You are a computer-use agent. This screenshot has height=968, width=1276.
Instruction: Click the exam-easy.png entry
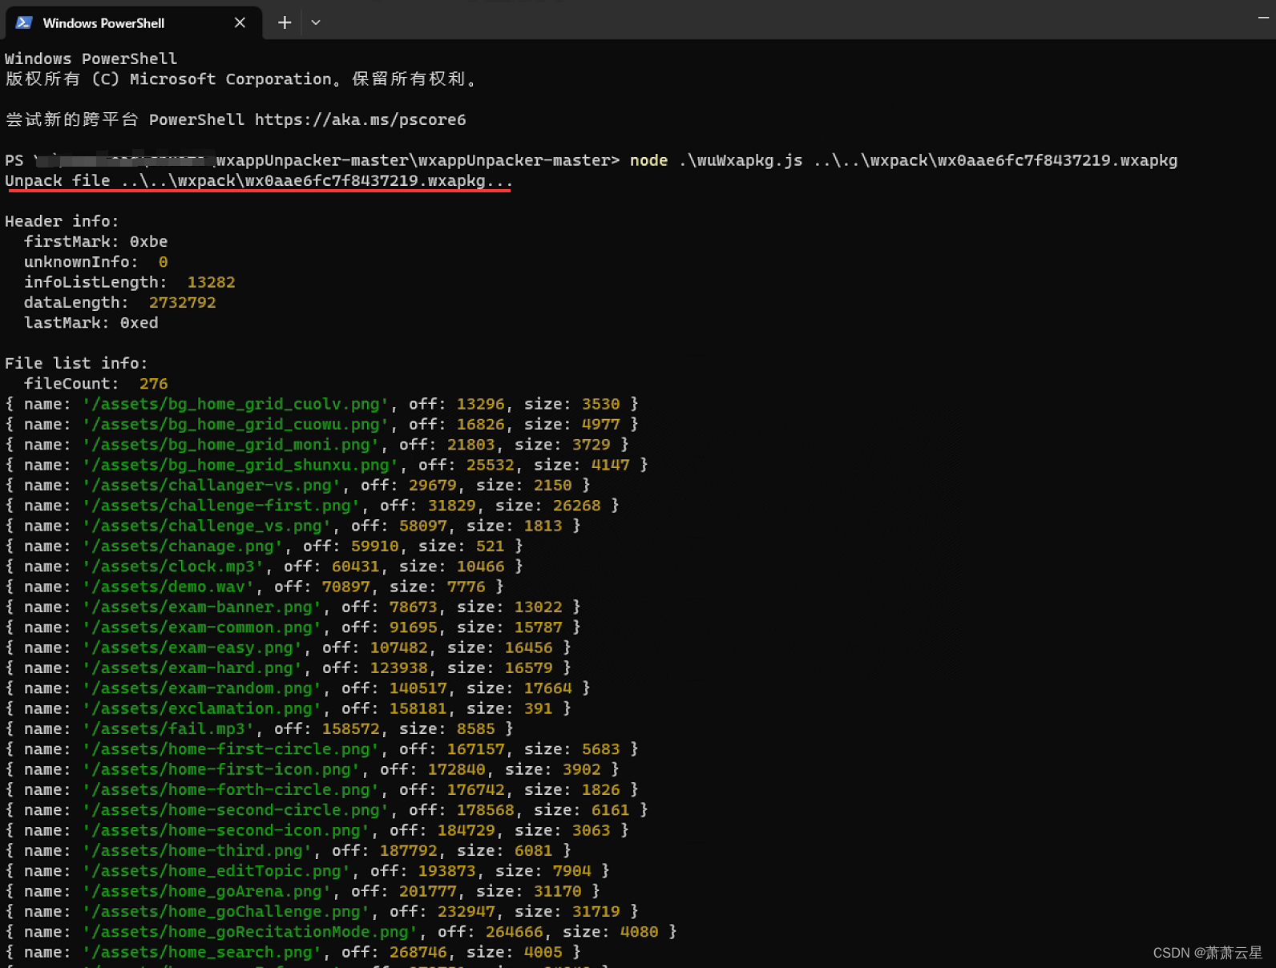coord(288,647)
